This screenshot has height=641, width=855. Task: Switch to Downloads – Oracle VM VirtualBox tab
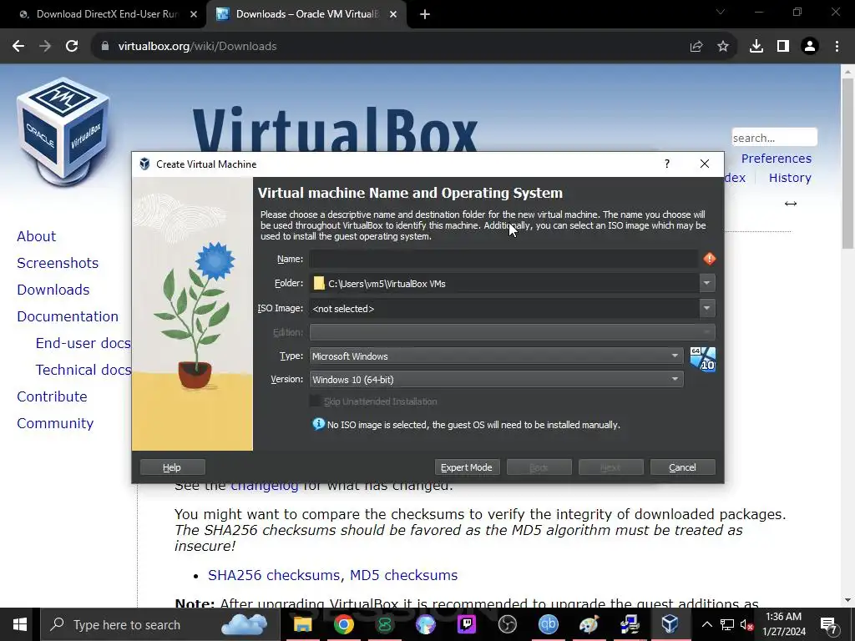click(x=307, y=14)
